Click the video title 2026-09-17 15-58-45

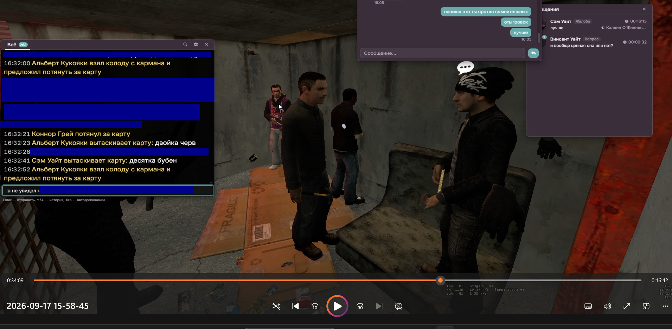click(47, 306)
